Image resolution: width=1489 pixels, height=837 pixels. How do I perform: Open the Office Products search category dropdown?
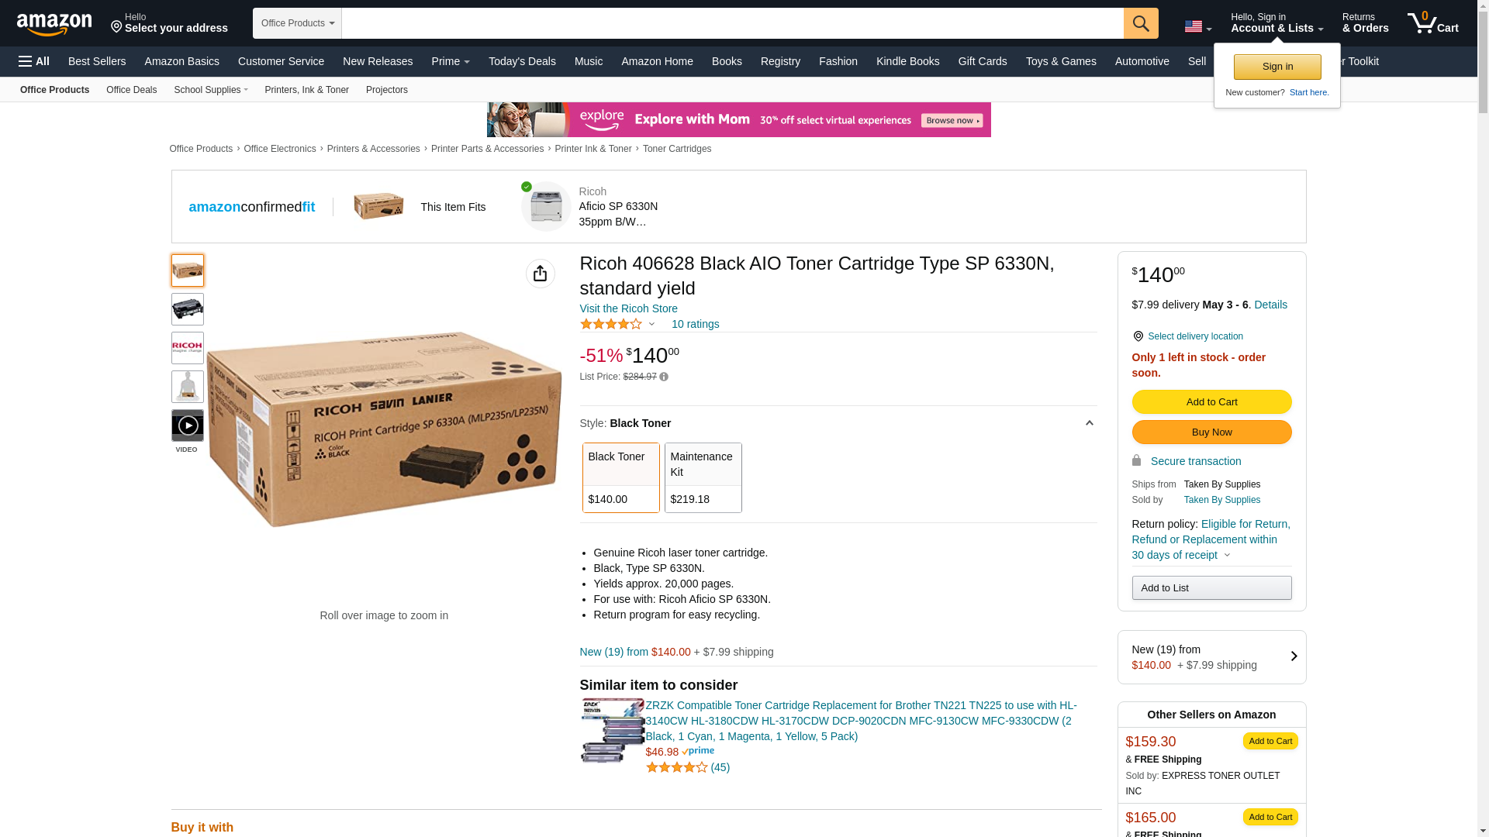297,23
